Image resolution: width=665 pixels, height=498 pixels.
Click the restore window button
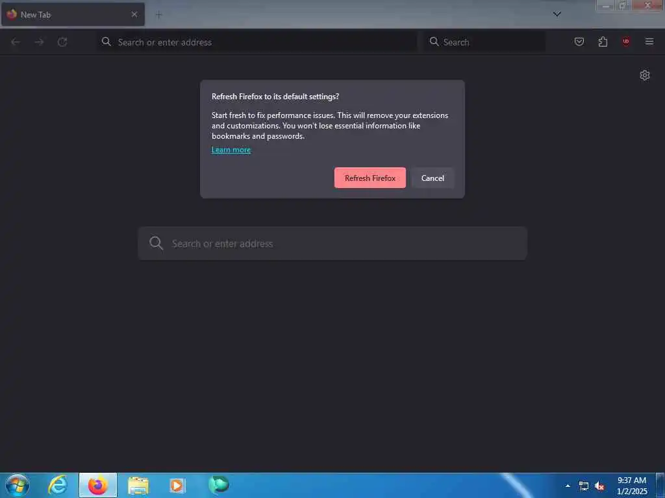(623, 5)
